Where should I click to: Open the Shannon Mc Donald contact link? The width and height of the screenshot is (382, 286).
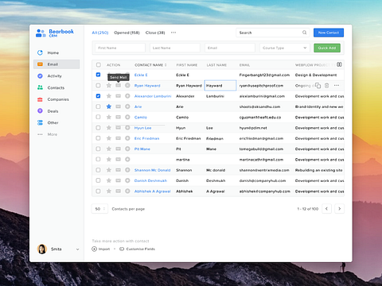point(152,170)
